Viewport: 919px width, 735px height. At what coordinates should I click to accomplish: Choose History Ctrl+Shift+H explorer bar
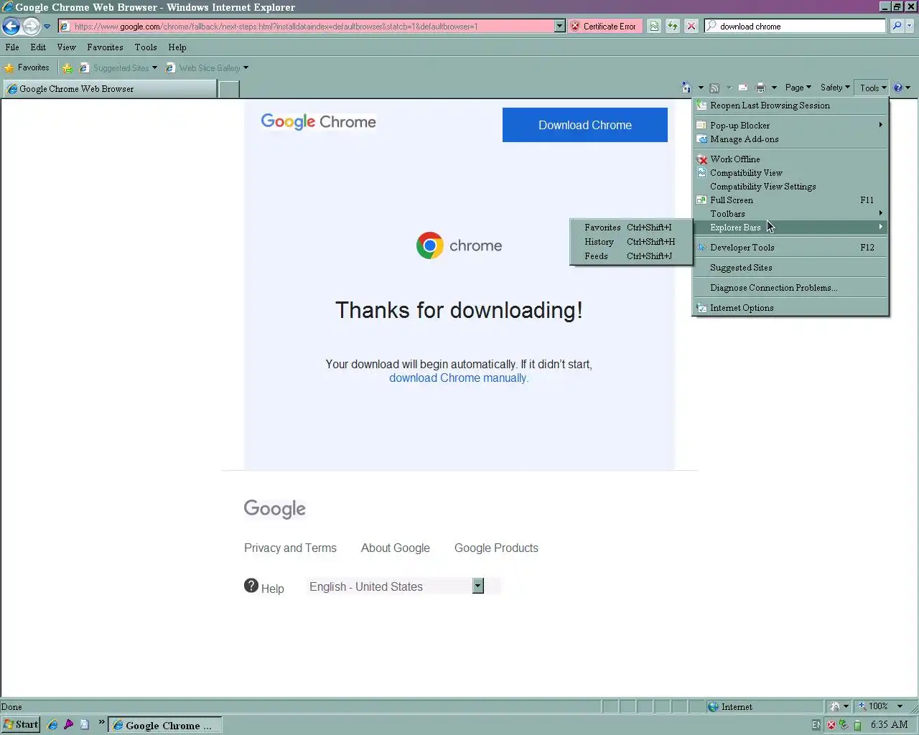click(631, 242)
